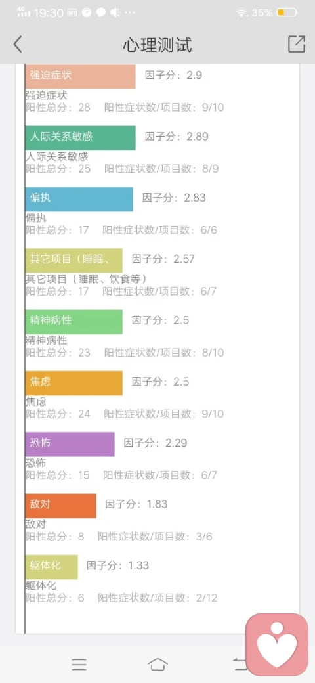Tap the back arrow icon
The height and width of the screenshot is (683, 315).
(x=18, y=45)
